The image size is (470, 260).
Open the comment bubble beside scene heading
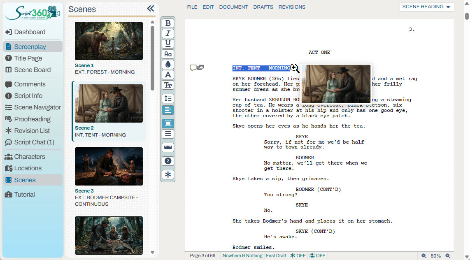[193, 68]
